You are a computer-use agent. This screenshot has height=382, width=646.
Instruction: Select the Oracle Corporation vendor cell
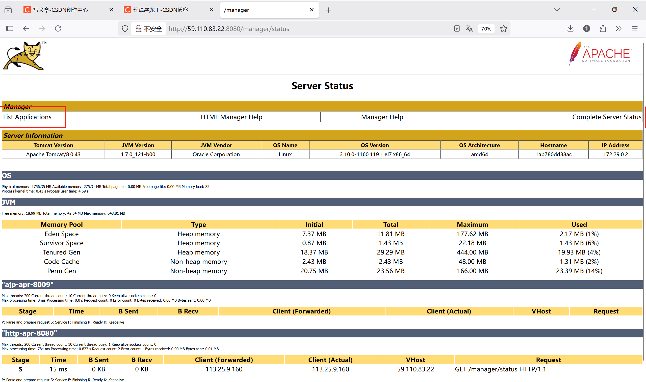point(216,154)
